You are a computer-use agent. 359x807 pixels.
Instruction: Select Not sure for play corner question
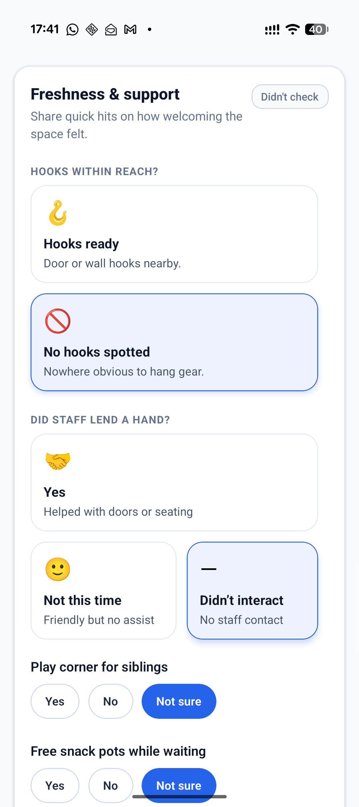point(179,701)
